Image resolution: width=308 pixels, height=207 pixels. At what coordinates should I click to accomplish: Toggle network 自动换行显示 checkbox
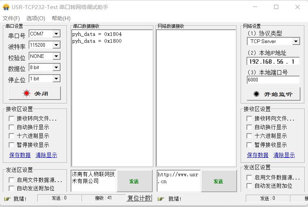click(249, 127)
